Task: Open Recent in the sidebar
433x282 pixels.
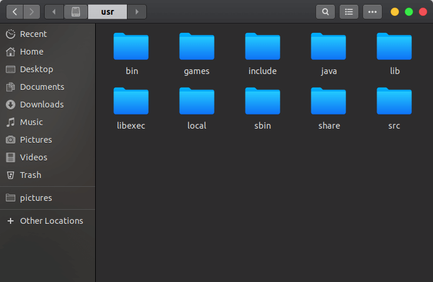Action: click(33, 34)
